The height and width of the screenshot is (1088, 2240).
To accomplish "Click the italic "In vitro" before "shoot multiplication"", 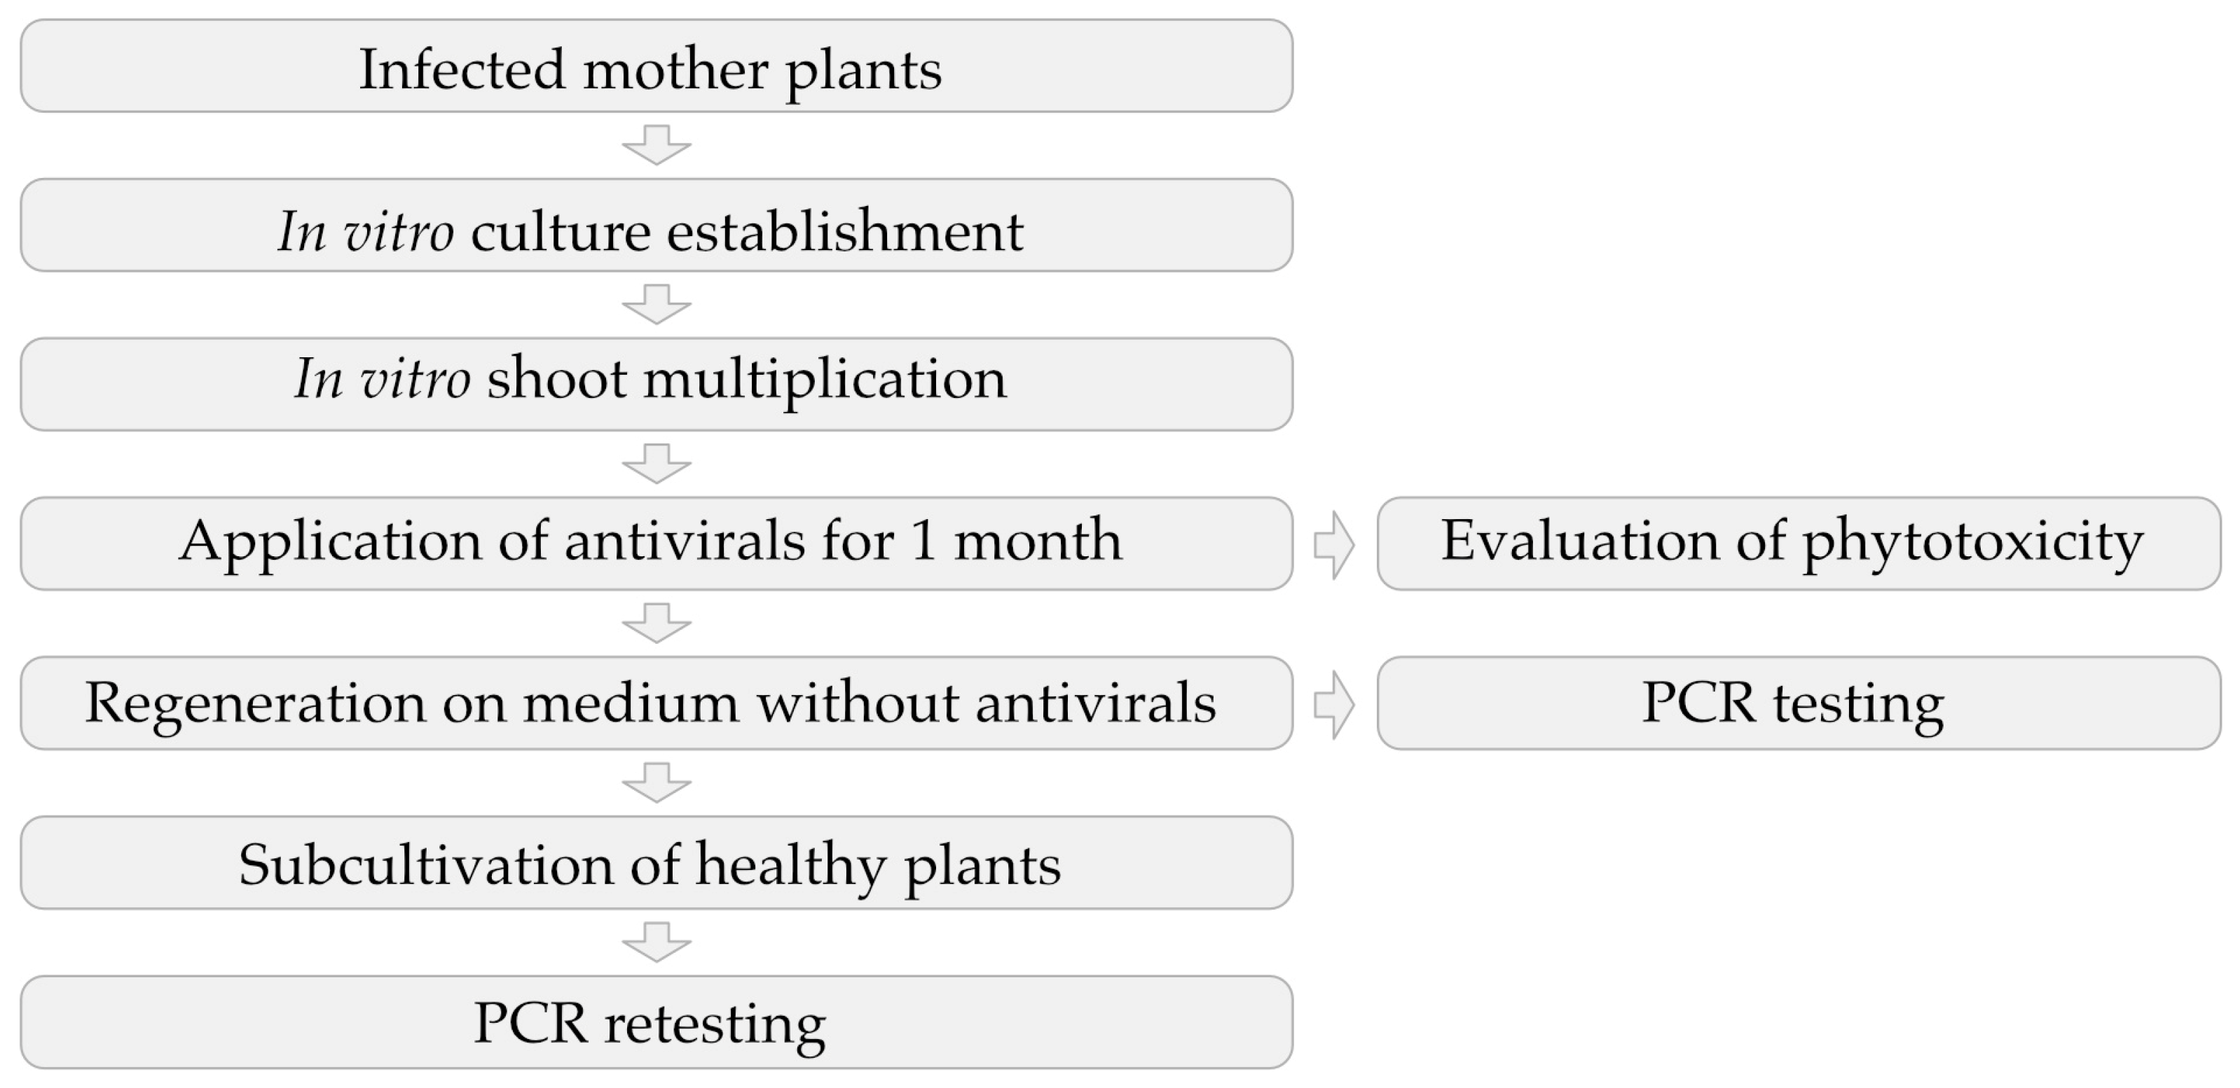I will click(x=383, y=380).
